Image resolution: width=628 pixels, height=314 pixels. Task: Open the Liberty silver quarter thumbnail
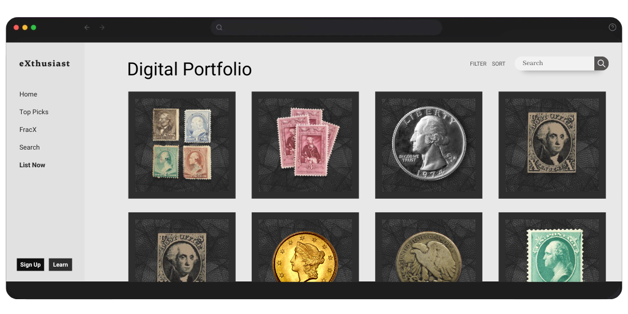click(x=429, y=145)
